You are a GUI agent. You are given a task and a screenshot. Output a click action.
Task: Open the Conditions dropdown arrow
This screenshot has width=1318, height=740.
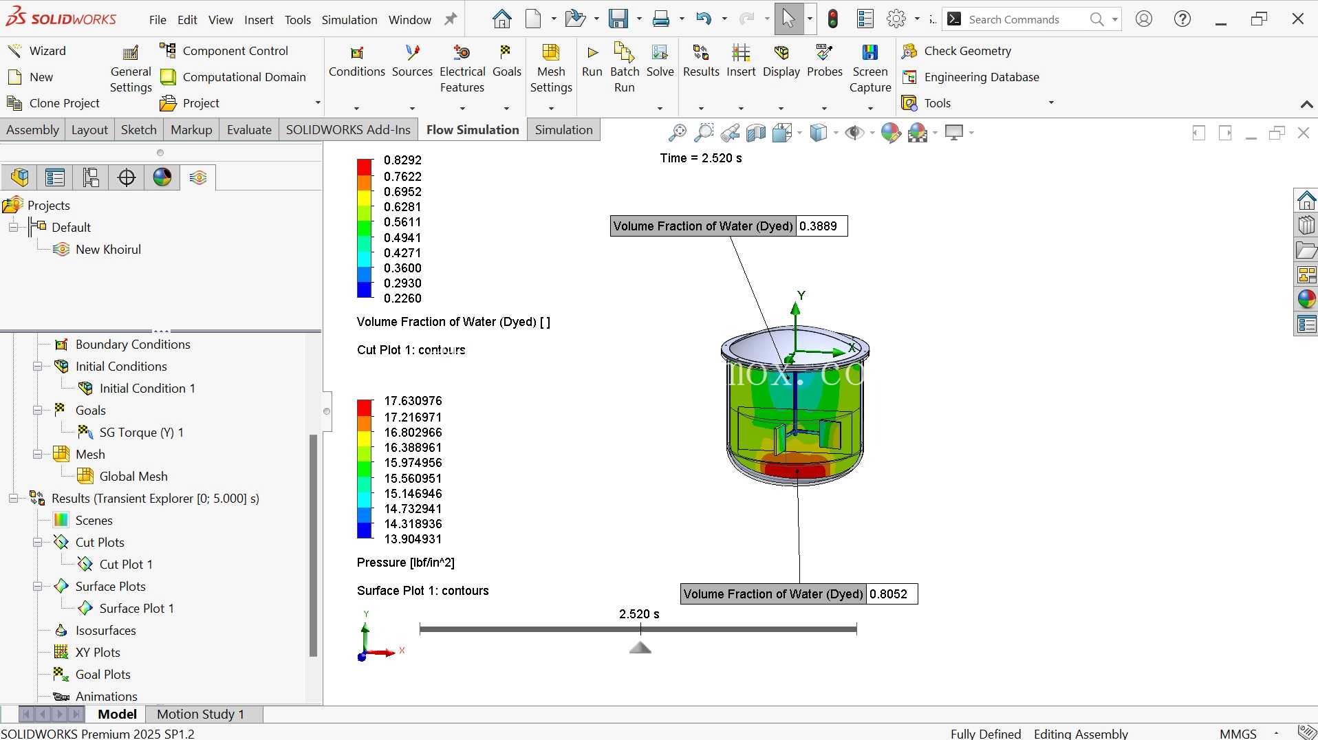coord(356,109)
